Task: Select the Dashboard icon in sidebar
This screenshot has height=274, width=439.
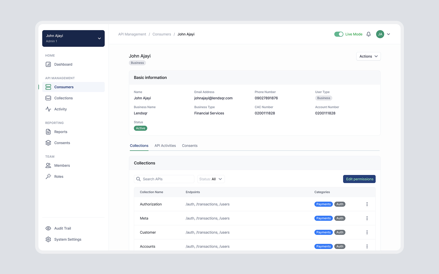Action: (x=48, y=64)
